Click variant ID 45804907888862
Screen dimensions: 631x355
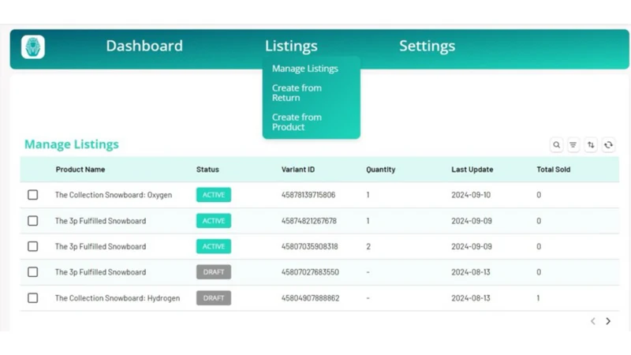click(310, 298)
